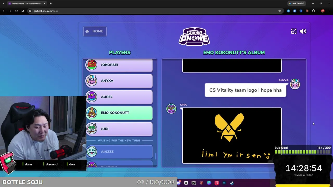Select player JOKORSEI in the list
Viewport: 333px width, 187px height.
tap(119, 65)
